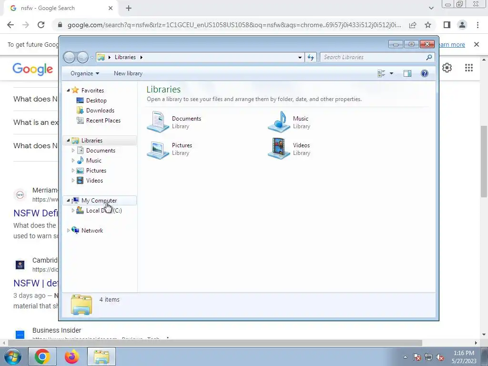Change your view icon in Explorer toolbar
This screenshot has height=366, width=488.
click(382, 73)
